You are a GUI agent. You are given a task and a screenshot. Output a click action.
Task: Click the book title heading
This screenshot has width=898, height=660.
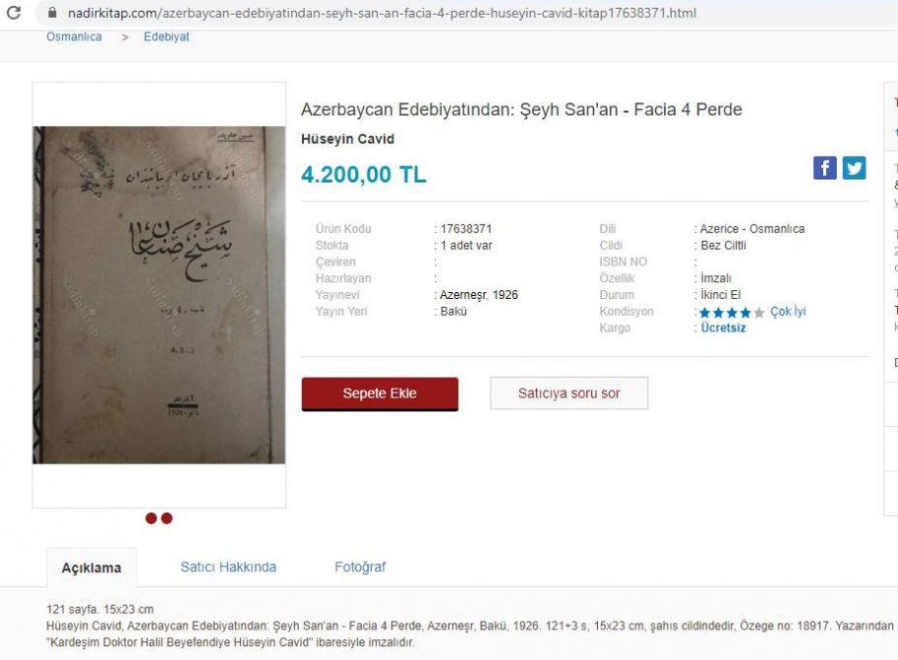click(521, 110)
